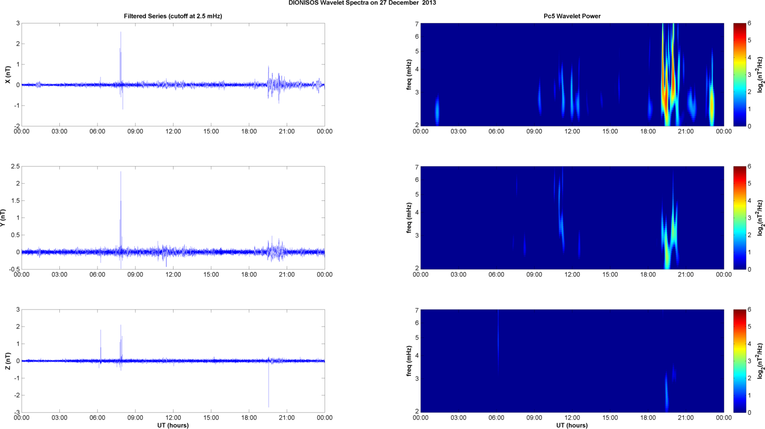The image size is (765, 429).
Task: Click the log2(nT²/Hz) label of the middle colorbar
Action: pos(761,218)
